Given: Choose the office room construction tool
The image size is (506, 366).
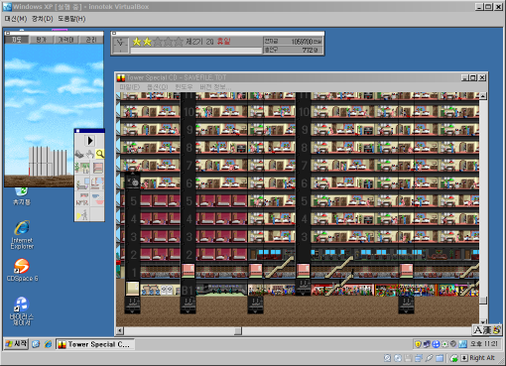Looking at the screenshot, I should tap(82, 183).
